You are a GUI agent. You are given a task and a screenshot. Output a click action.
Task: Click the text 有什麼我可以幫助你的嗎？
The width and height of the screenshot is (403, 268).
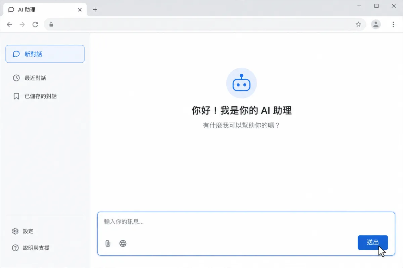point(241,126)
